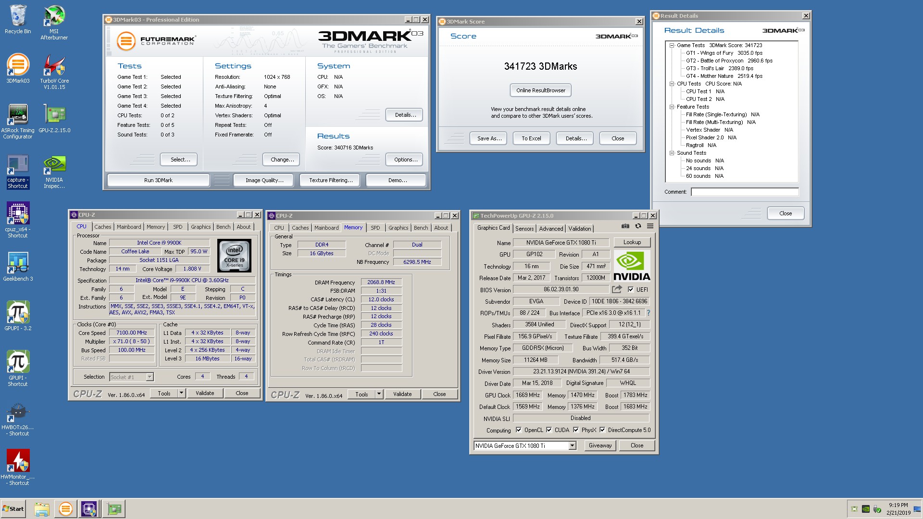Export score with To Excel button

531,138
